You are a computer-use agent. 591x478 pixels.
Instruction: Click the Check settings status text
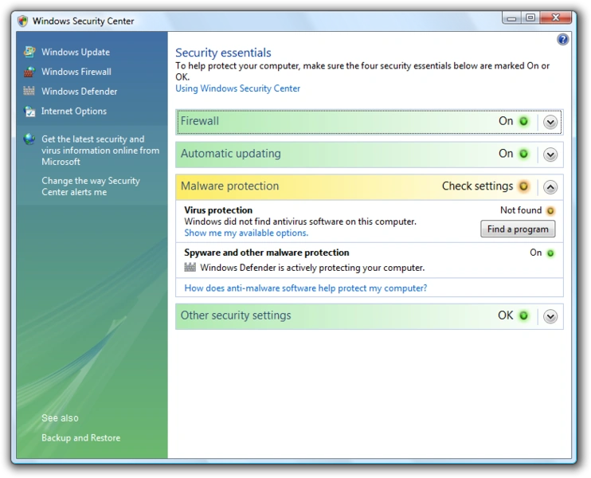pos(477,186)
